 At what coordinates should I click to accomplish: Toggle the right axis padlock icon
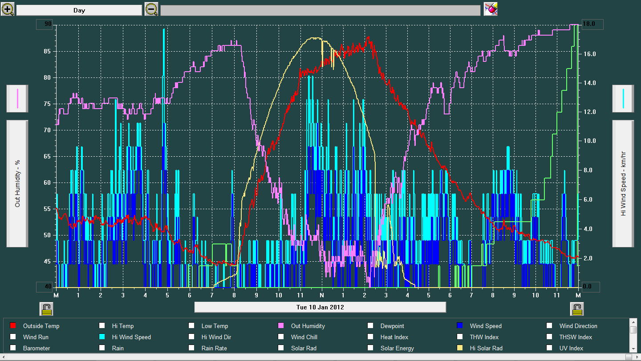click(x=577, y=308)
